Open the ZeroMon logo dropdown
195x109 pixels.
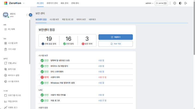point(24,3)
